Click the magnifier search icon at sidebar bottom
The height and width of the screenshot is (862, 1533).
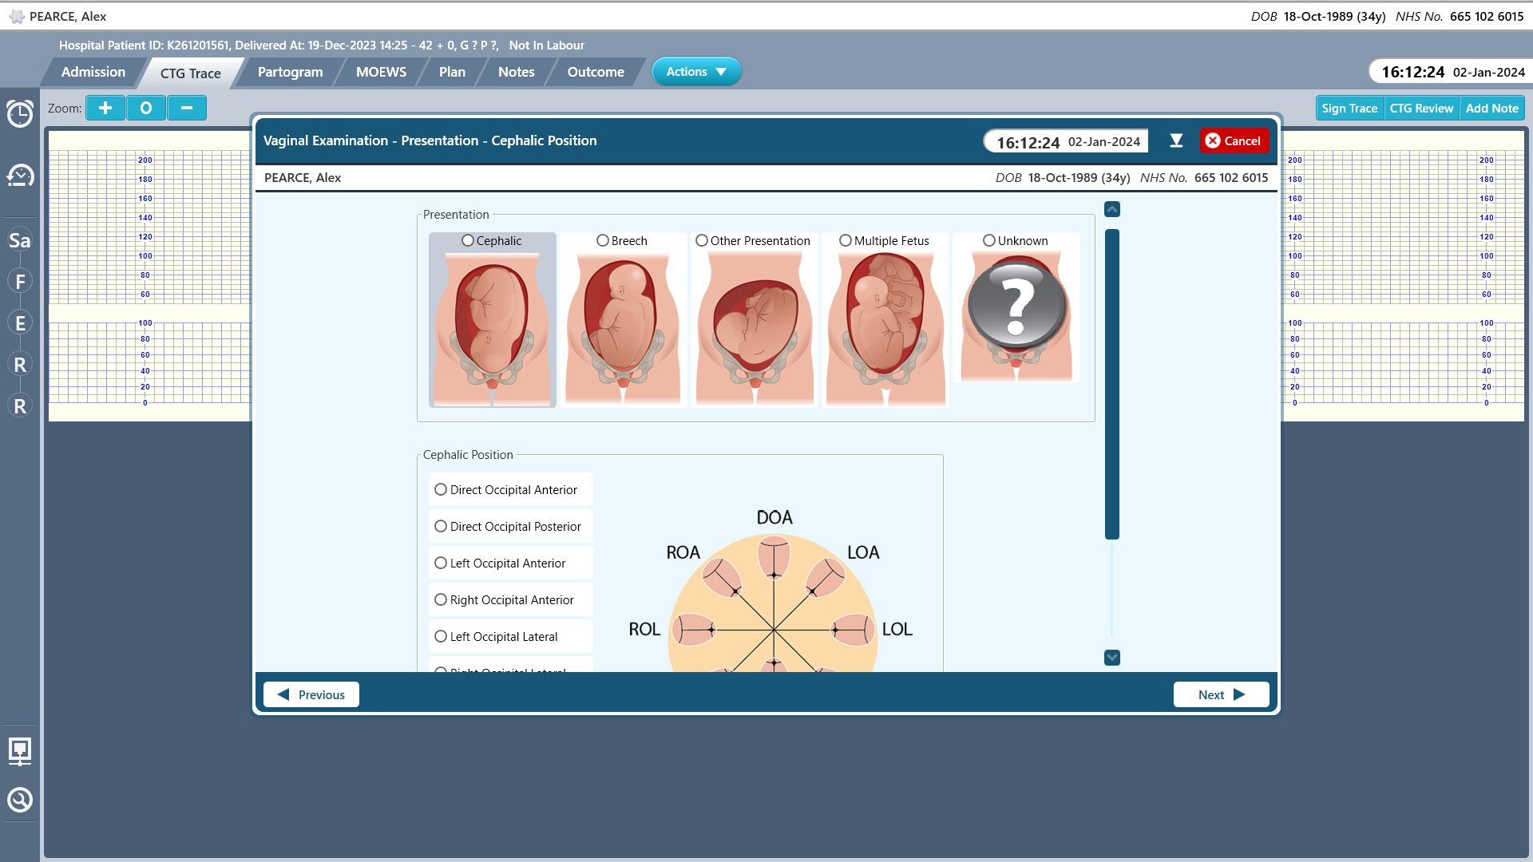20,800
